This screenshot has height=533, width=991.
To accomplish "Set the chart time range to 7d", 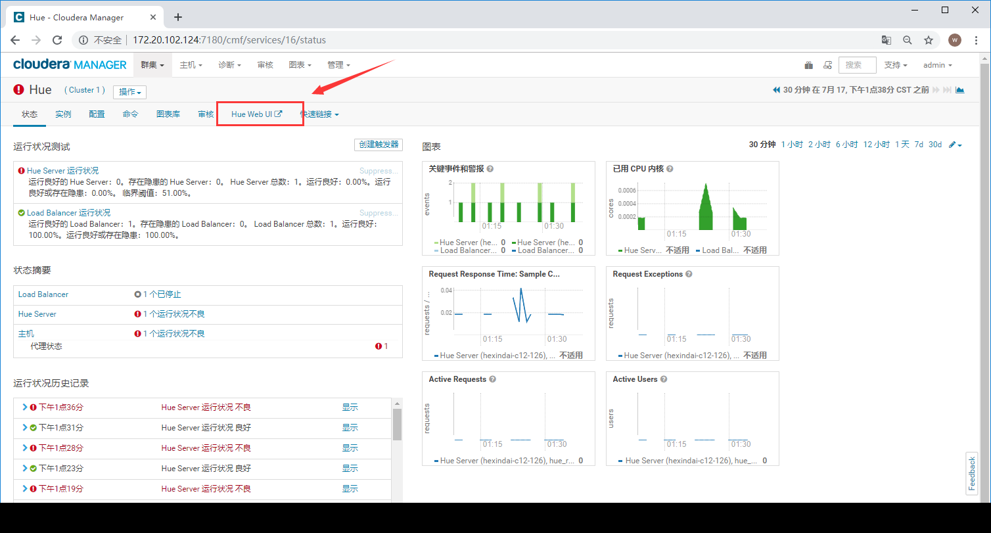I will [919, 145].
